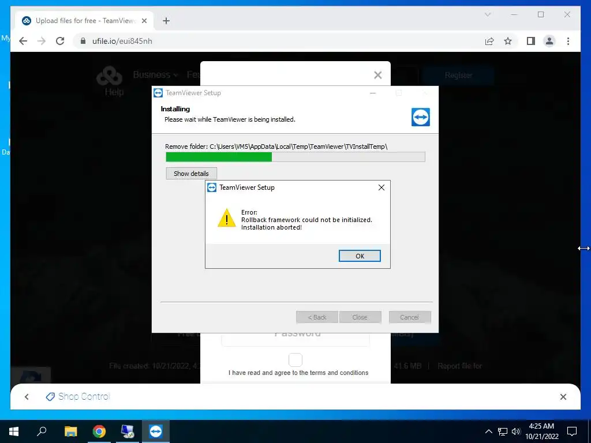Open the taskbar clock and date
Viewport: 591px width, 443px height.
point(542,431)
